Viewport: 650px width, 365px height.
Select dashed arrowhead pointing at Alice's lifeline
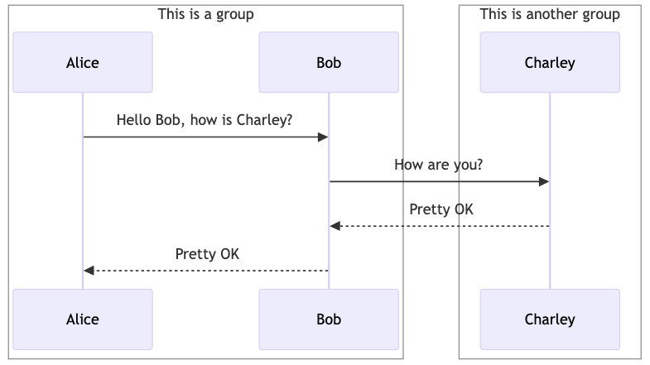click(x=89, y=271)
